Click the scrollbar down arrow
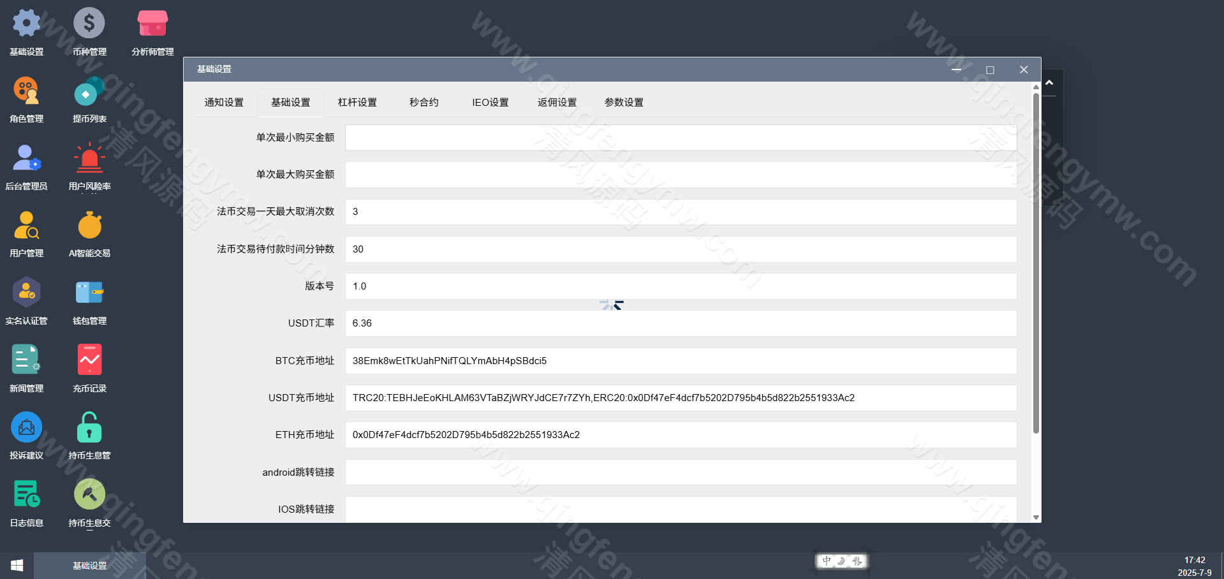1224x579 pixels. point(1036,517)
